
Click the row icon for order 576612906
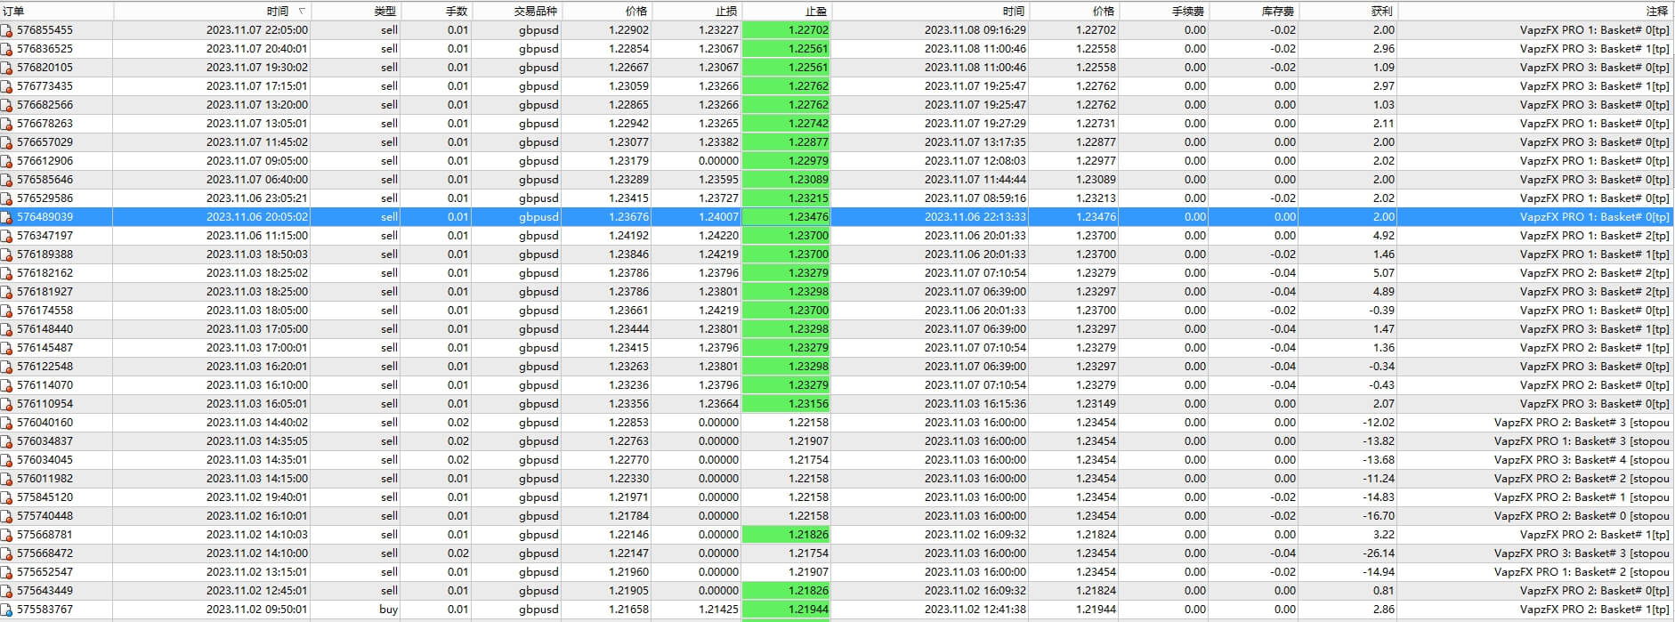point(7,161)
